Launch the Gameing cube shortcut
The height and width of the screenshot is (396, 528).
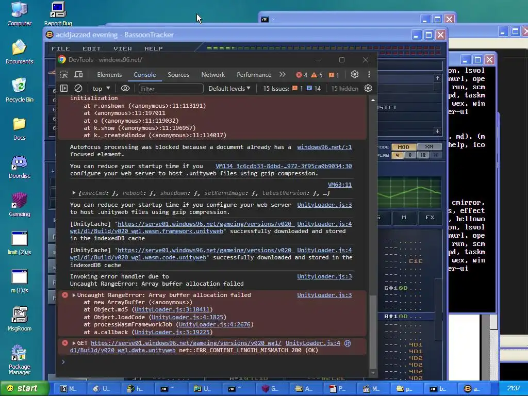tap(19, 204)
